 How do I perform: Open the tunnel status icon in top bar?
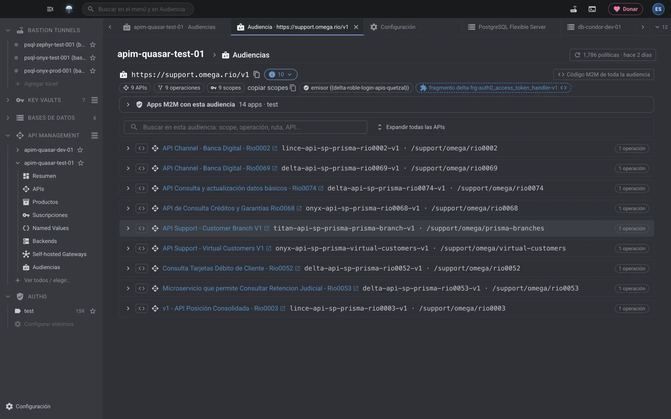573,9
